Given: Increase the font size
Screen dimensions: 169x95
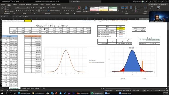Looking at the screenshot, I should [31, 8].
